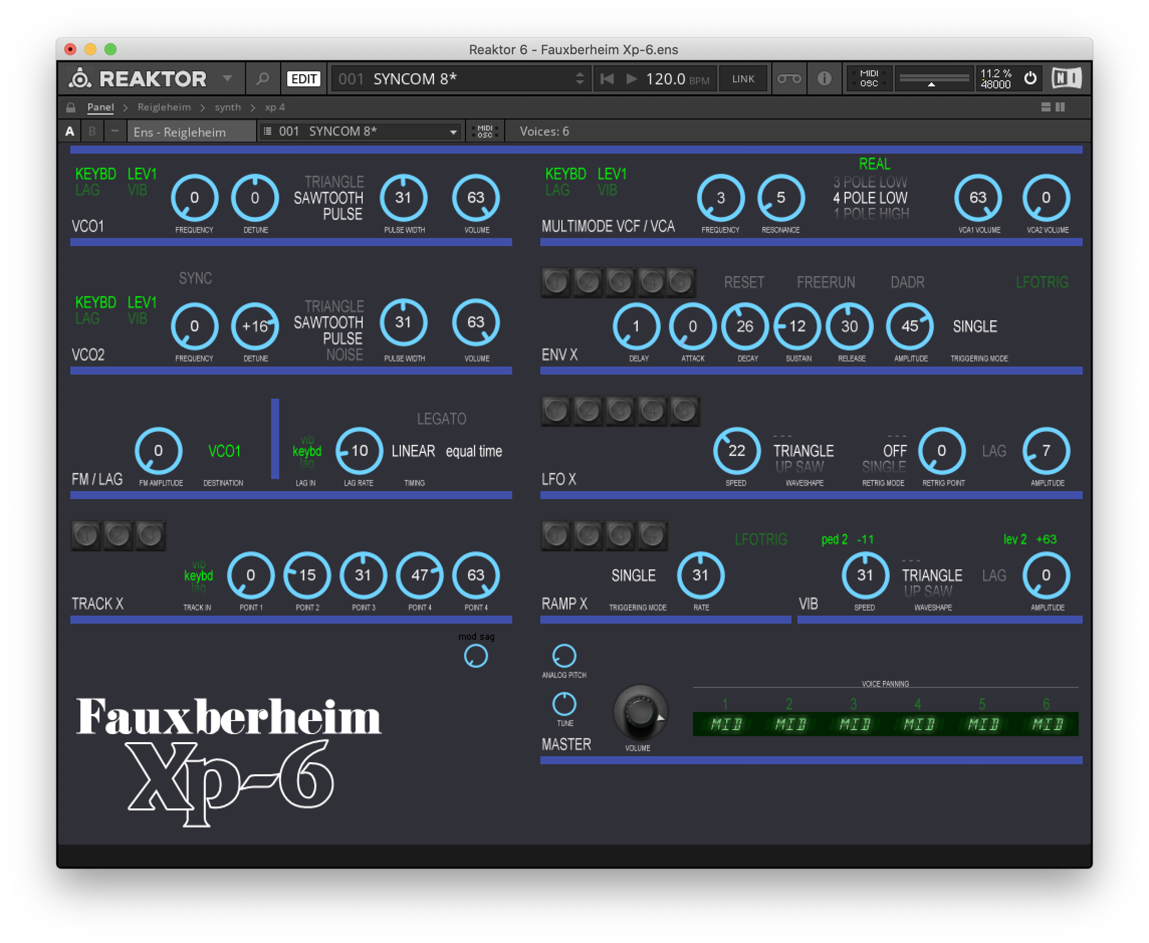The image size is (1149, 943).
Task: Toggle the audio engine power button
Action: pyautogui.click(x=1030, y=78)
